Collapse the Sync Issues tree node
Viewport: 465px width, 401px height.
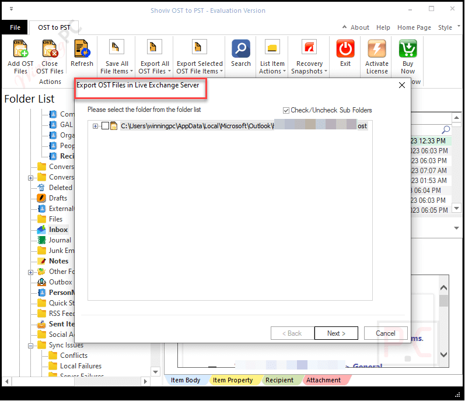pyautogui.click(x=30, y=346)
